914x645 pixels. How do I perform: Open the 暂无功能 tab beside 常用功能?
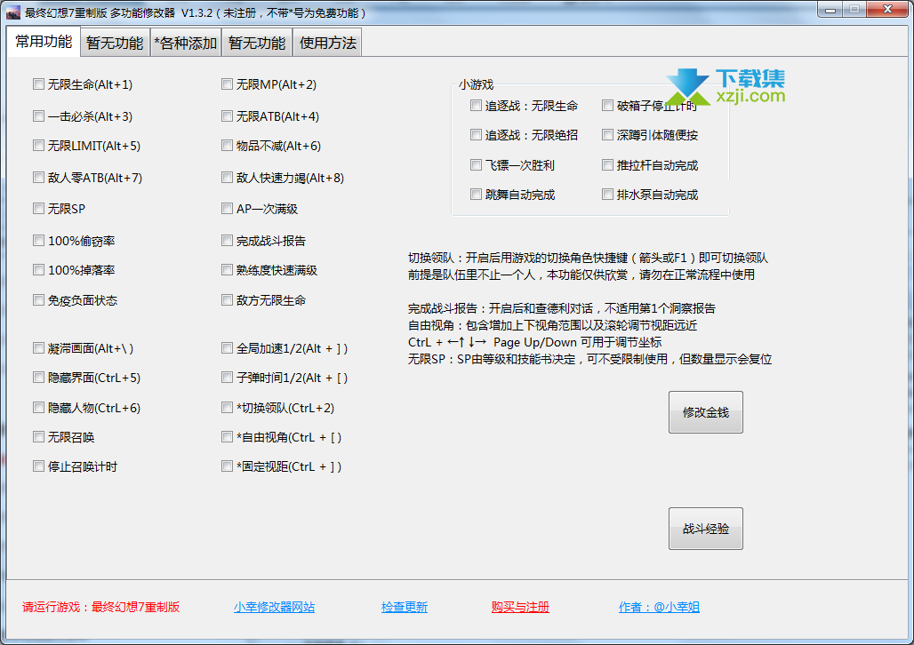(x=115, y=44)
